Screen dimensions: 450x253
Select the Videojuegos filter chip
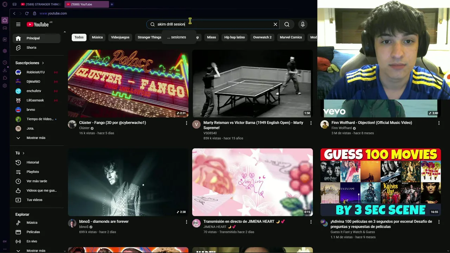(x=120, y=37)
